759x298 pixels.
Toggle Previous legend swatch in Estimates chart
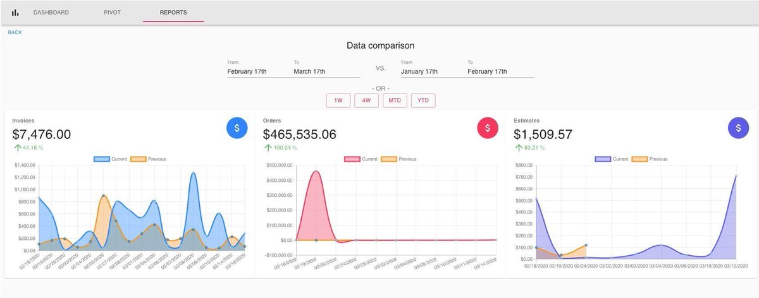(639, 159)
